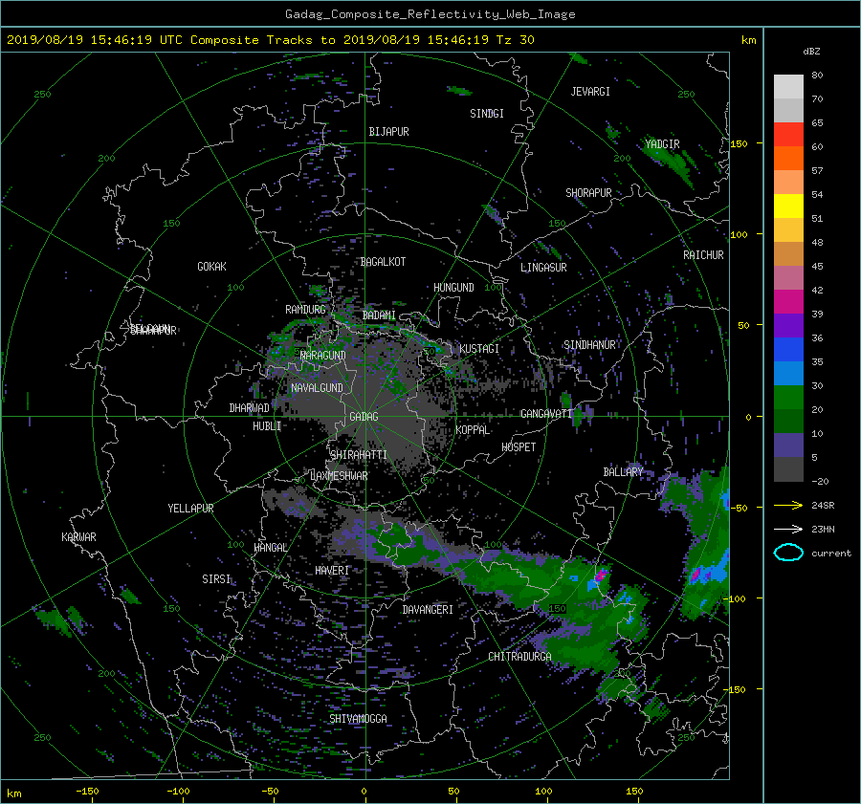Click the JEVARGI city label
Image resolution: width=861 pixels, height=804 pixels.
point(590,92)
